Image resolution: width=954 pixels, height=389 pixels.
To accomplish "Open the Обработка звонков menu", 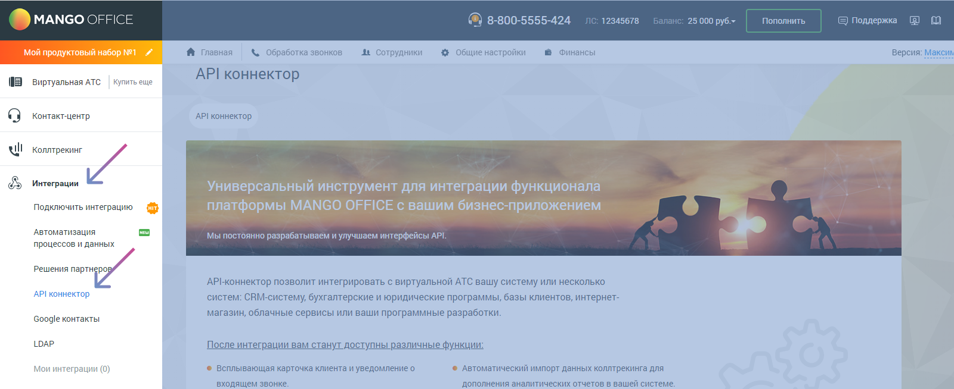I will coord(297,52).
